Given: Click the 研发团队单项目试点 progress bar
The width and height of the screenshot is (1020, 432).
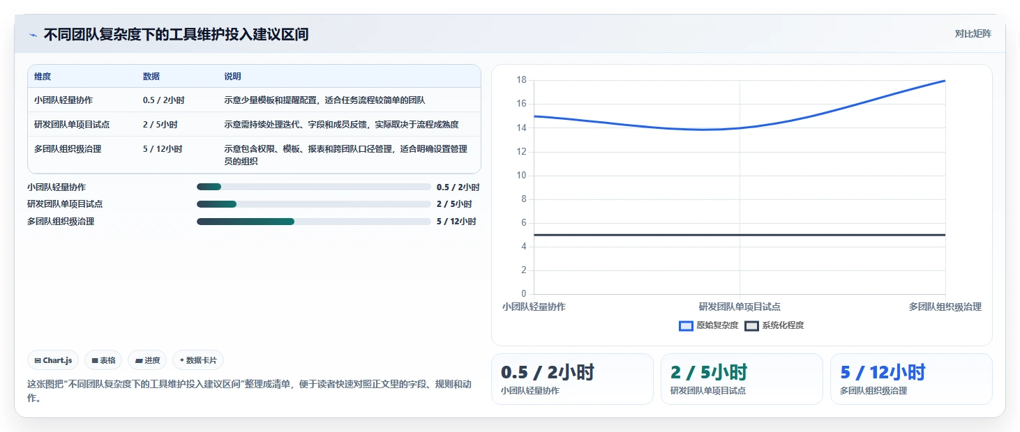Looking at the screenshot, I should pos(314,204).
